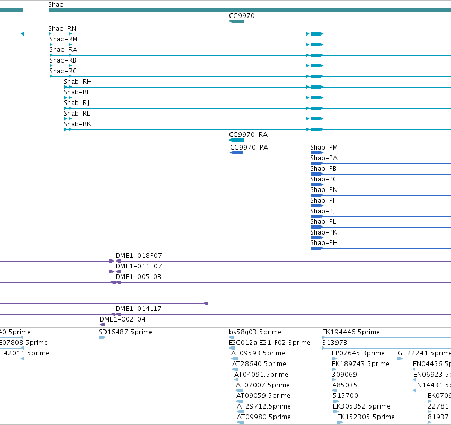
Task: Select the Shab-PA protein label
Action: pyautogui.click(x=324, y=158)
